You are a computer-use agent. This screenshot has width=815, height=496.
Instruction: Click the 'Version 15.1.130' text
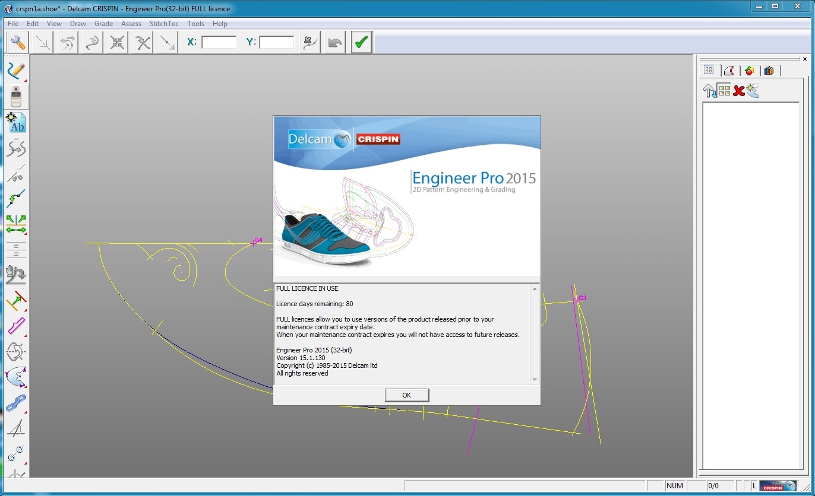click(x=301, y=358)
